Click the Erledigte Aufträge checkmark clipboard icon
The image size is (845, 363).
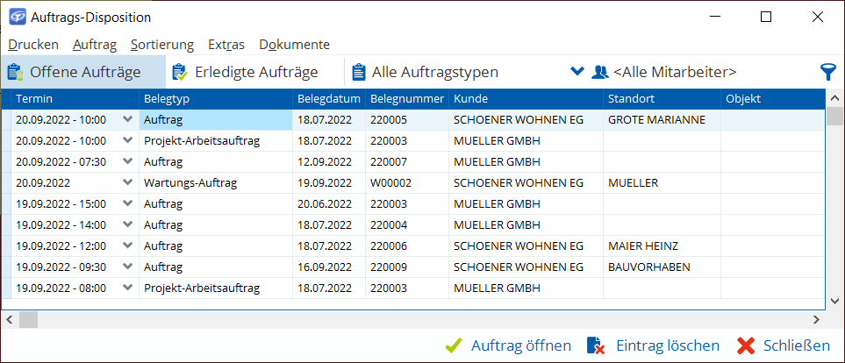point(180,72)
